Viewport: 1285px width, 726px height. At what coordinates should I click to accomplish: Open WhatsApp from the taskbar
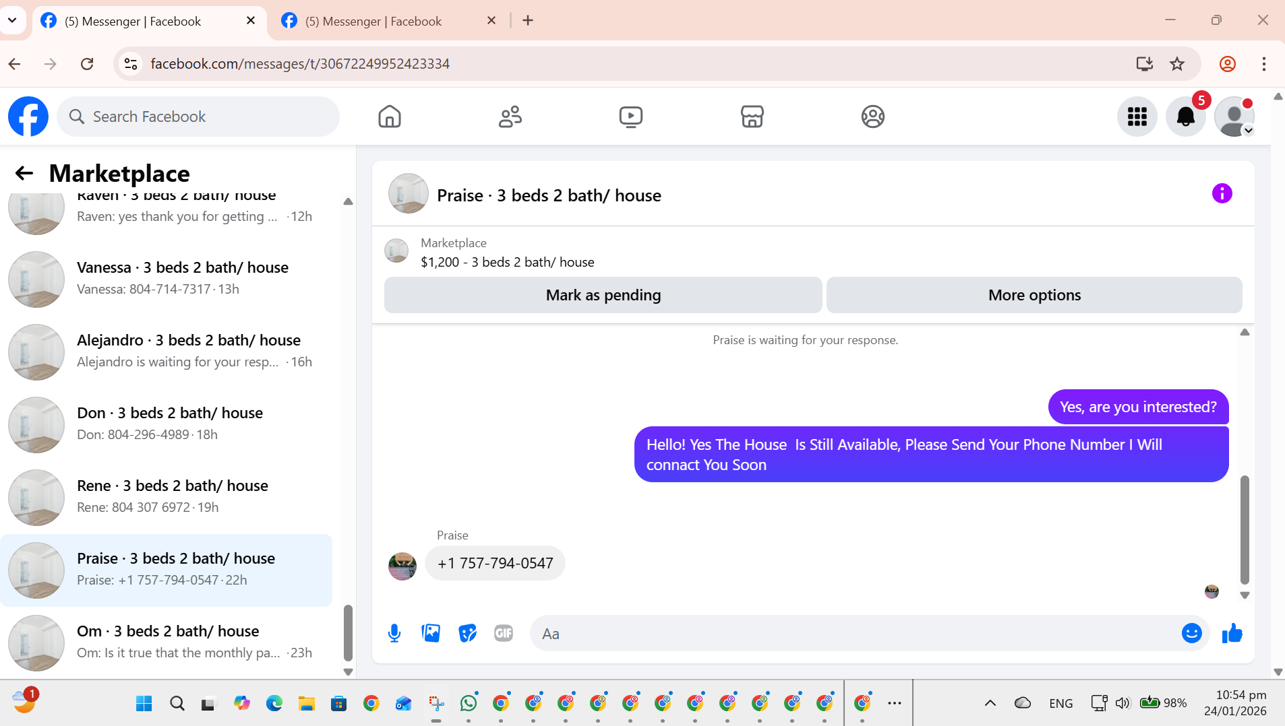point(469,704)
